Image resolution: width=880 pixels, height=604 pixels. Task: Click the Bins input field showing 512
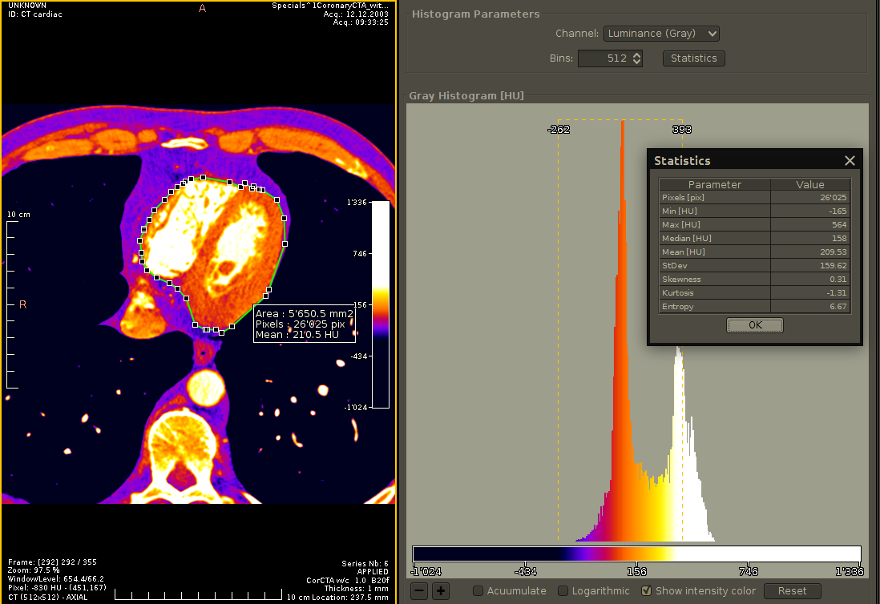[605, 58]
